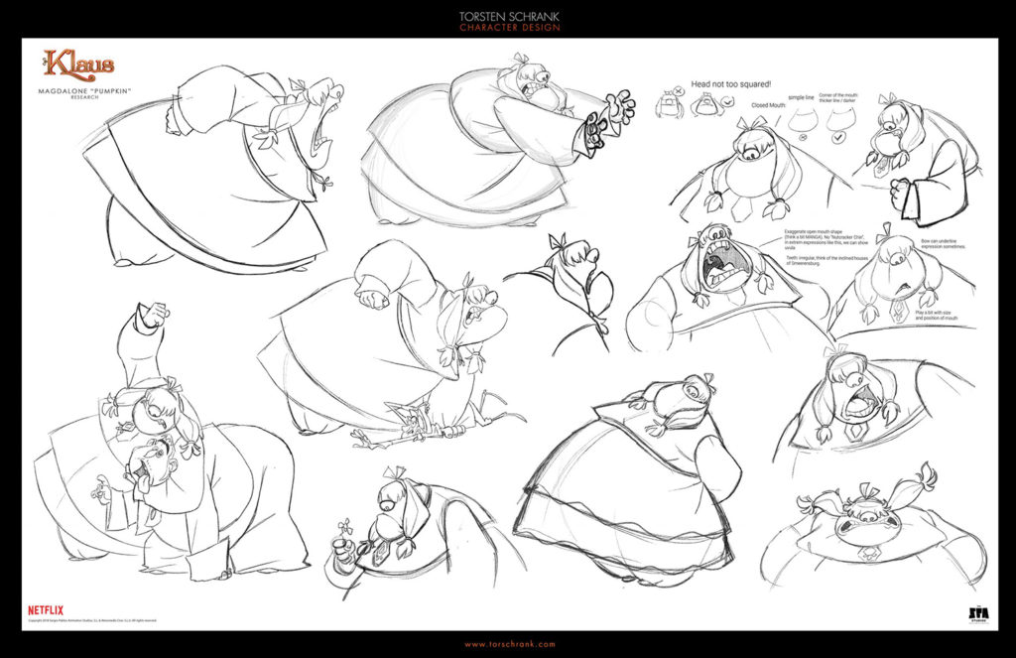Click the check mark beside the rounded head sketch
The height and width of the screenshot is (658, 1016).
(727, 102)
